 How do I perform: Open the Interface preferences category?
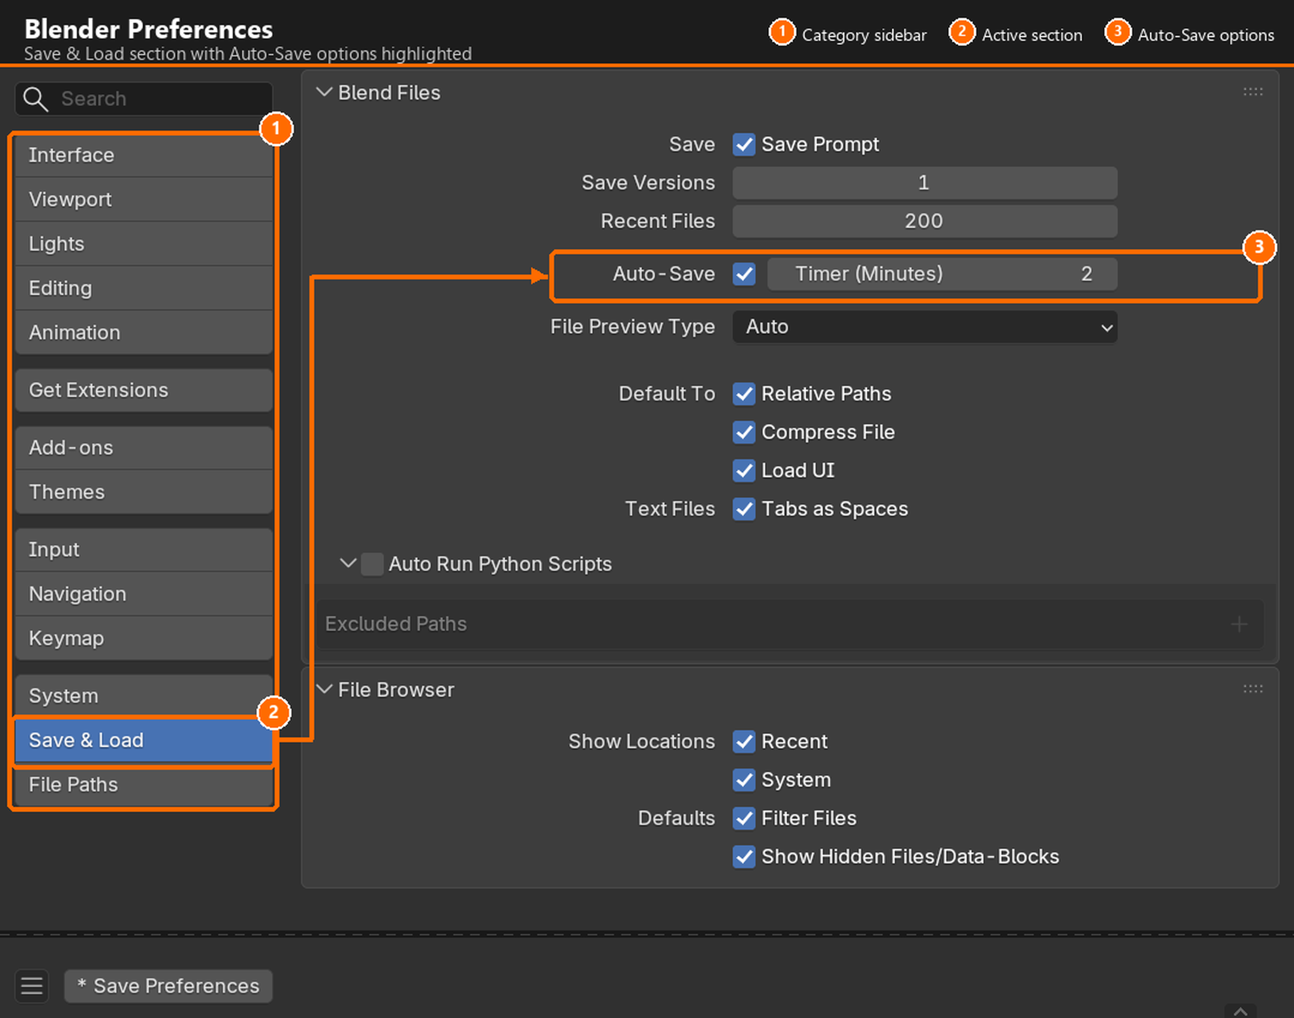[144, 155]
